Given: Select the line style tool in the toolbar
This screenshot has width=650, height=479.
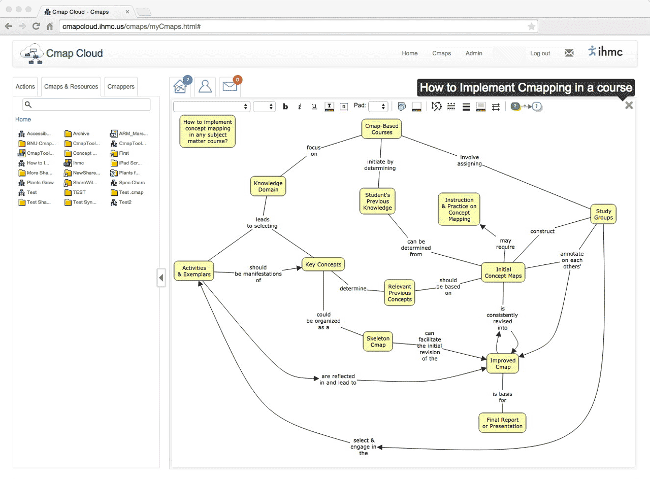Looking at the screenshot, I should click(x=451, y=107).
